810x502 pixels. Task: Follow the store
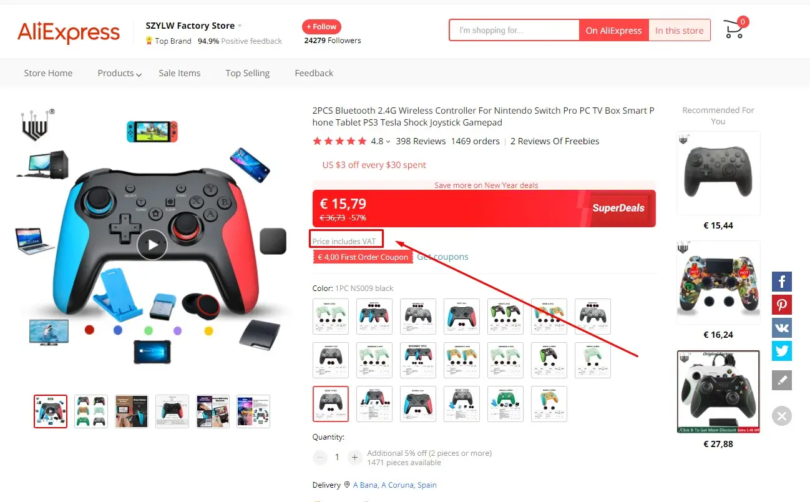click(321, 27)
